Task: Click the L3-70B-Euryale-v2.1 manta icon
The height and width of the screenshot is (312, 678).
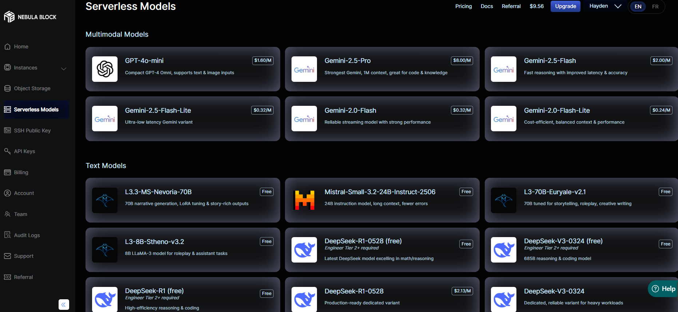Action: [504, 200]
